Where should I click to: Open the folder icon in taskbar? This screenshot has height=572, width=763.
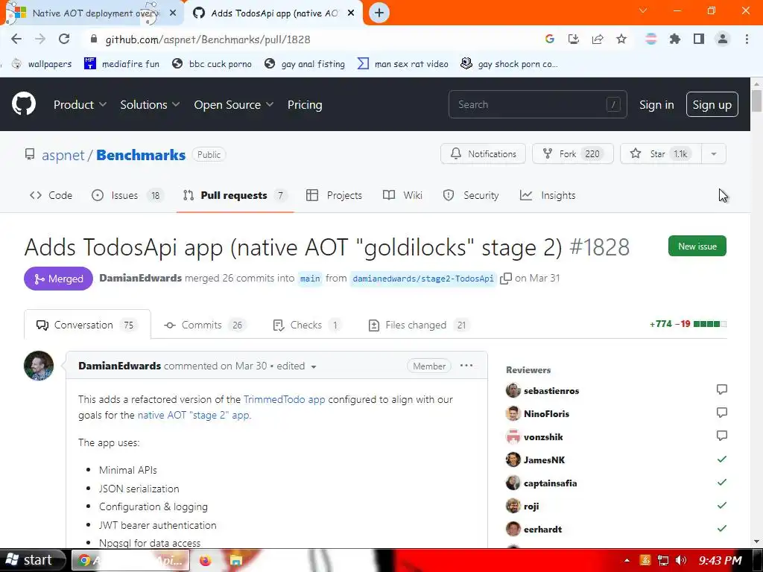236,560
